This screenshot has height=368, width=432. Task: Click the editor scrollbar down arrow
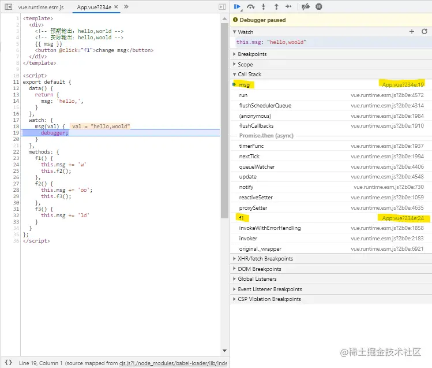click(x=224, y=351)
